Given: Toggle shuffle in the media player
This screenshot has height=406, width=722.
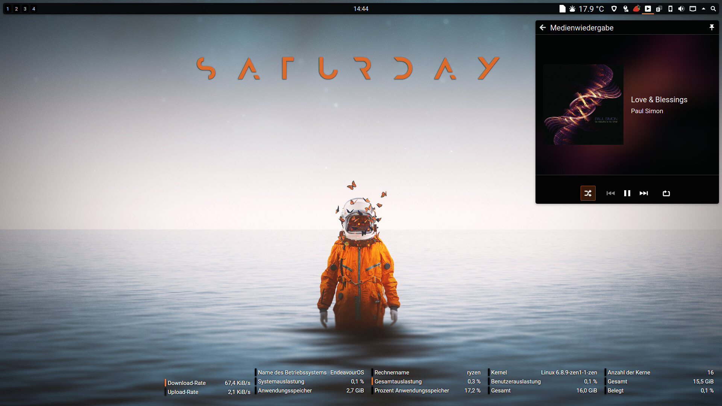Looking at the screenshot, I should [x=588, y=193].
